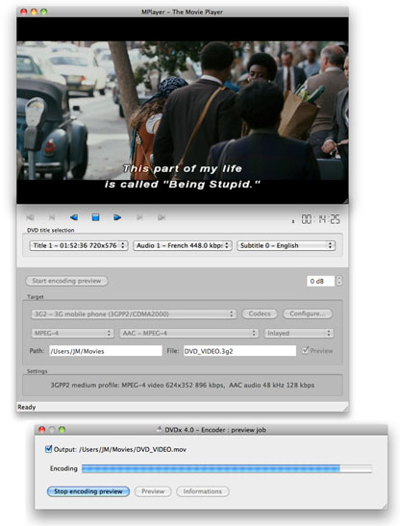This screenshot has height=526, width=400.
Task: Click the Codecs button
Action: click(260, 313)
